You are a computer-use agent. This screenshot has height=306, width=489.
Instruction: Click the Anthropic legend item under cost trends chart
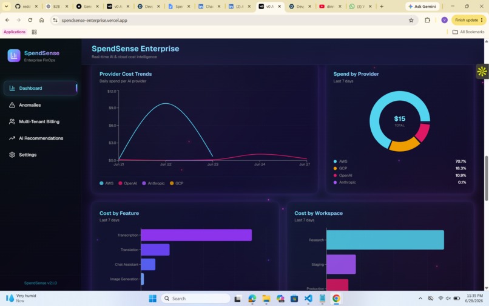(x=153, y=183)
